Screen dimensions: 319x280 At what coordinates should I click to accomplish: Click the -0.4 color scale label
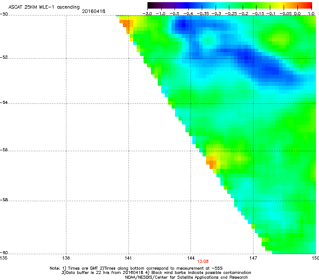point(188,14)
